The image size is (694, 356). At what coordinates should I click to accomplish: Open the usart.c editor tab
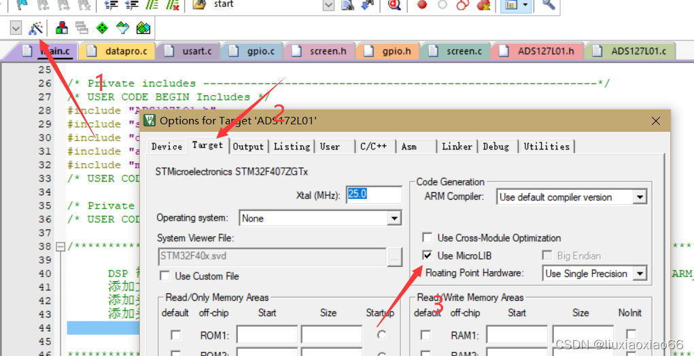pos(188,51)
